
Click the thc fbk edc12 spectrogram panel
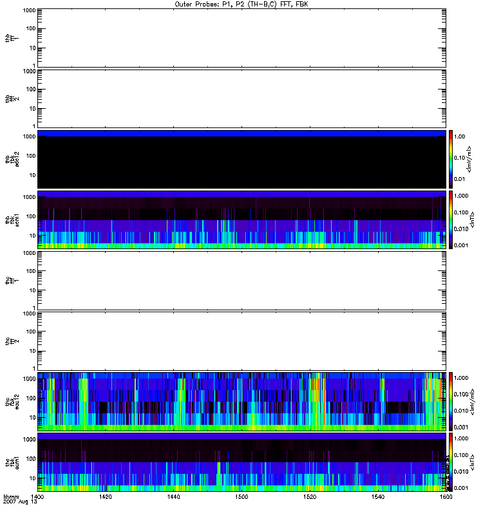point(241,401)
